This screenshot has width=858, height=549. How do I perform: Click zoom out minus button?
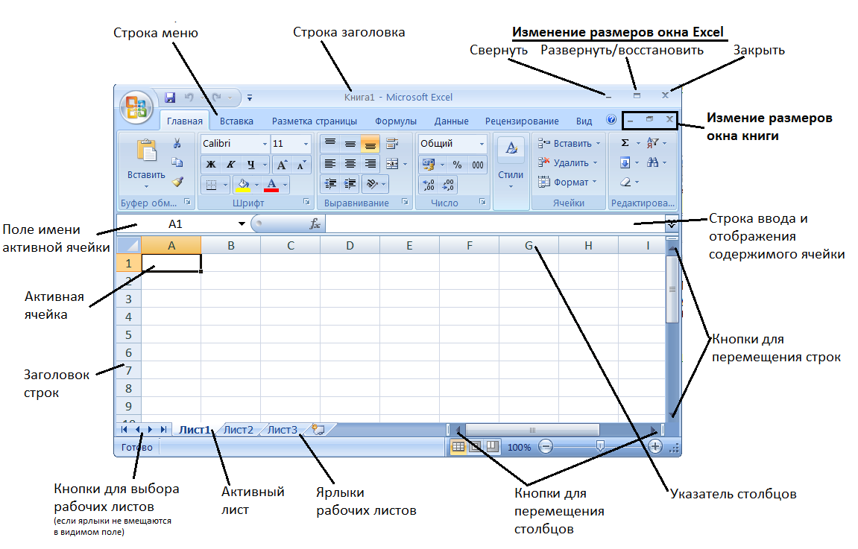click(x=545, y=447)
